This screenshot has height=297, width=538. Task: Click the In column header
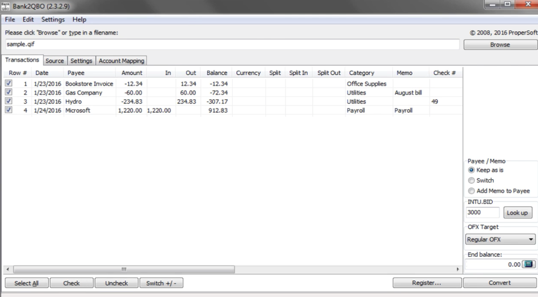(161, 73)
